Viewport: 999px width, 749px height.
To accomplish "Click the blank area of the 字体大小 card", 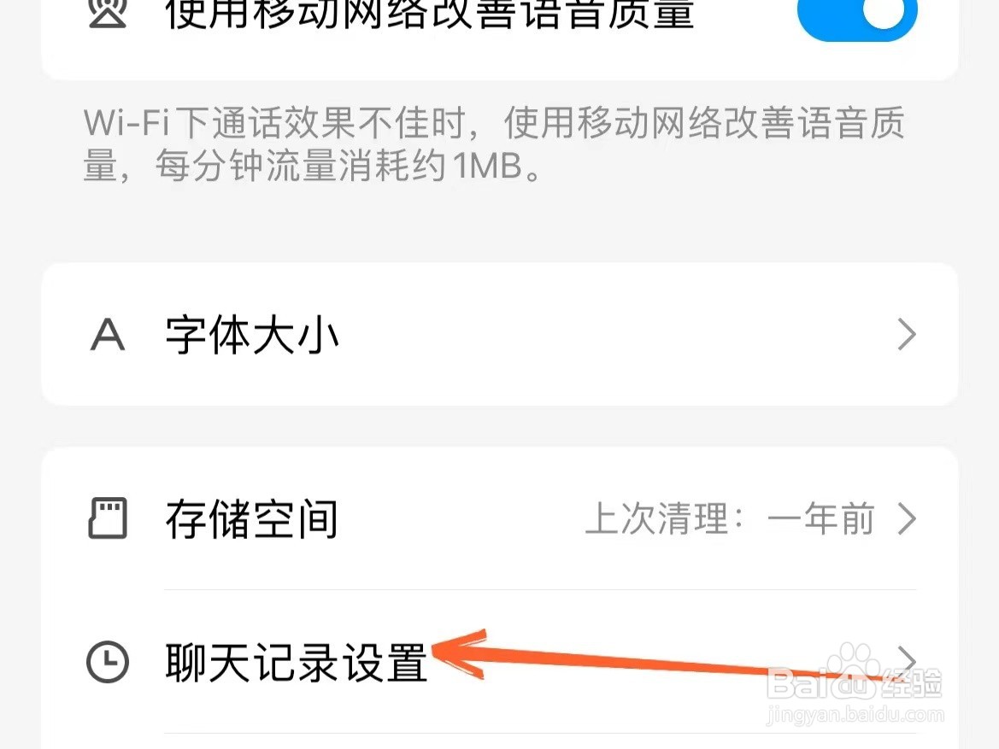I will tap(612, 335).
